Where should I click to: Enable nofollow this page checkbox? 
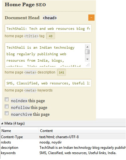6,107
